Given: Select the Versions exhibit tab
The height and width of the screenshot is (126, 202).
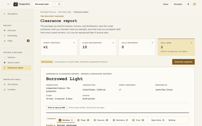Looking at the screenshot, I should (66, 120).
